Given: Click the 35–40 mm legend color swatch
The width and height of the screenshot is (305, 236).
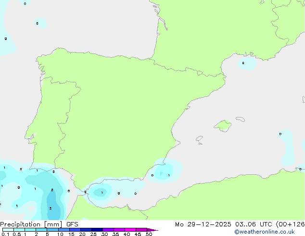Looking at the screenshot, I should [x=119, y=230].
